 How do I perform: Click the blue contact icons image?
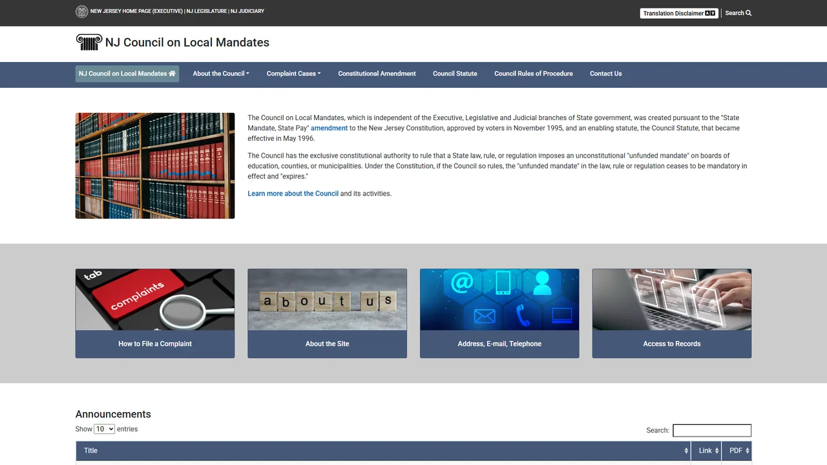[499, 300]
